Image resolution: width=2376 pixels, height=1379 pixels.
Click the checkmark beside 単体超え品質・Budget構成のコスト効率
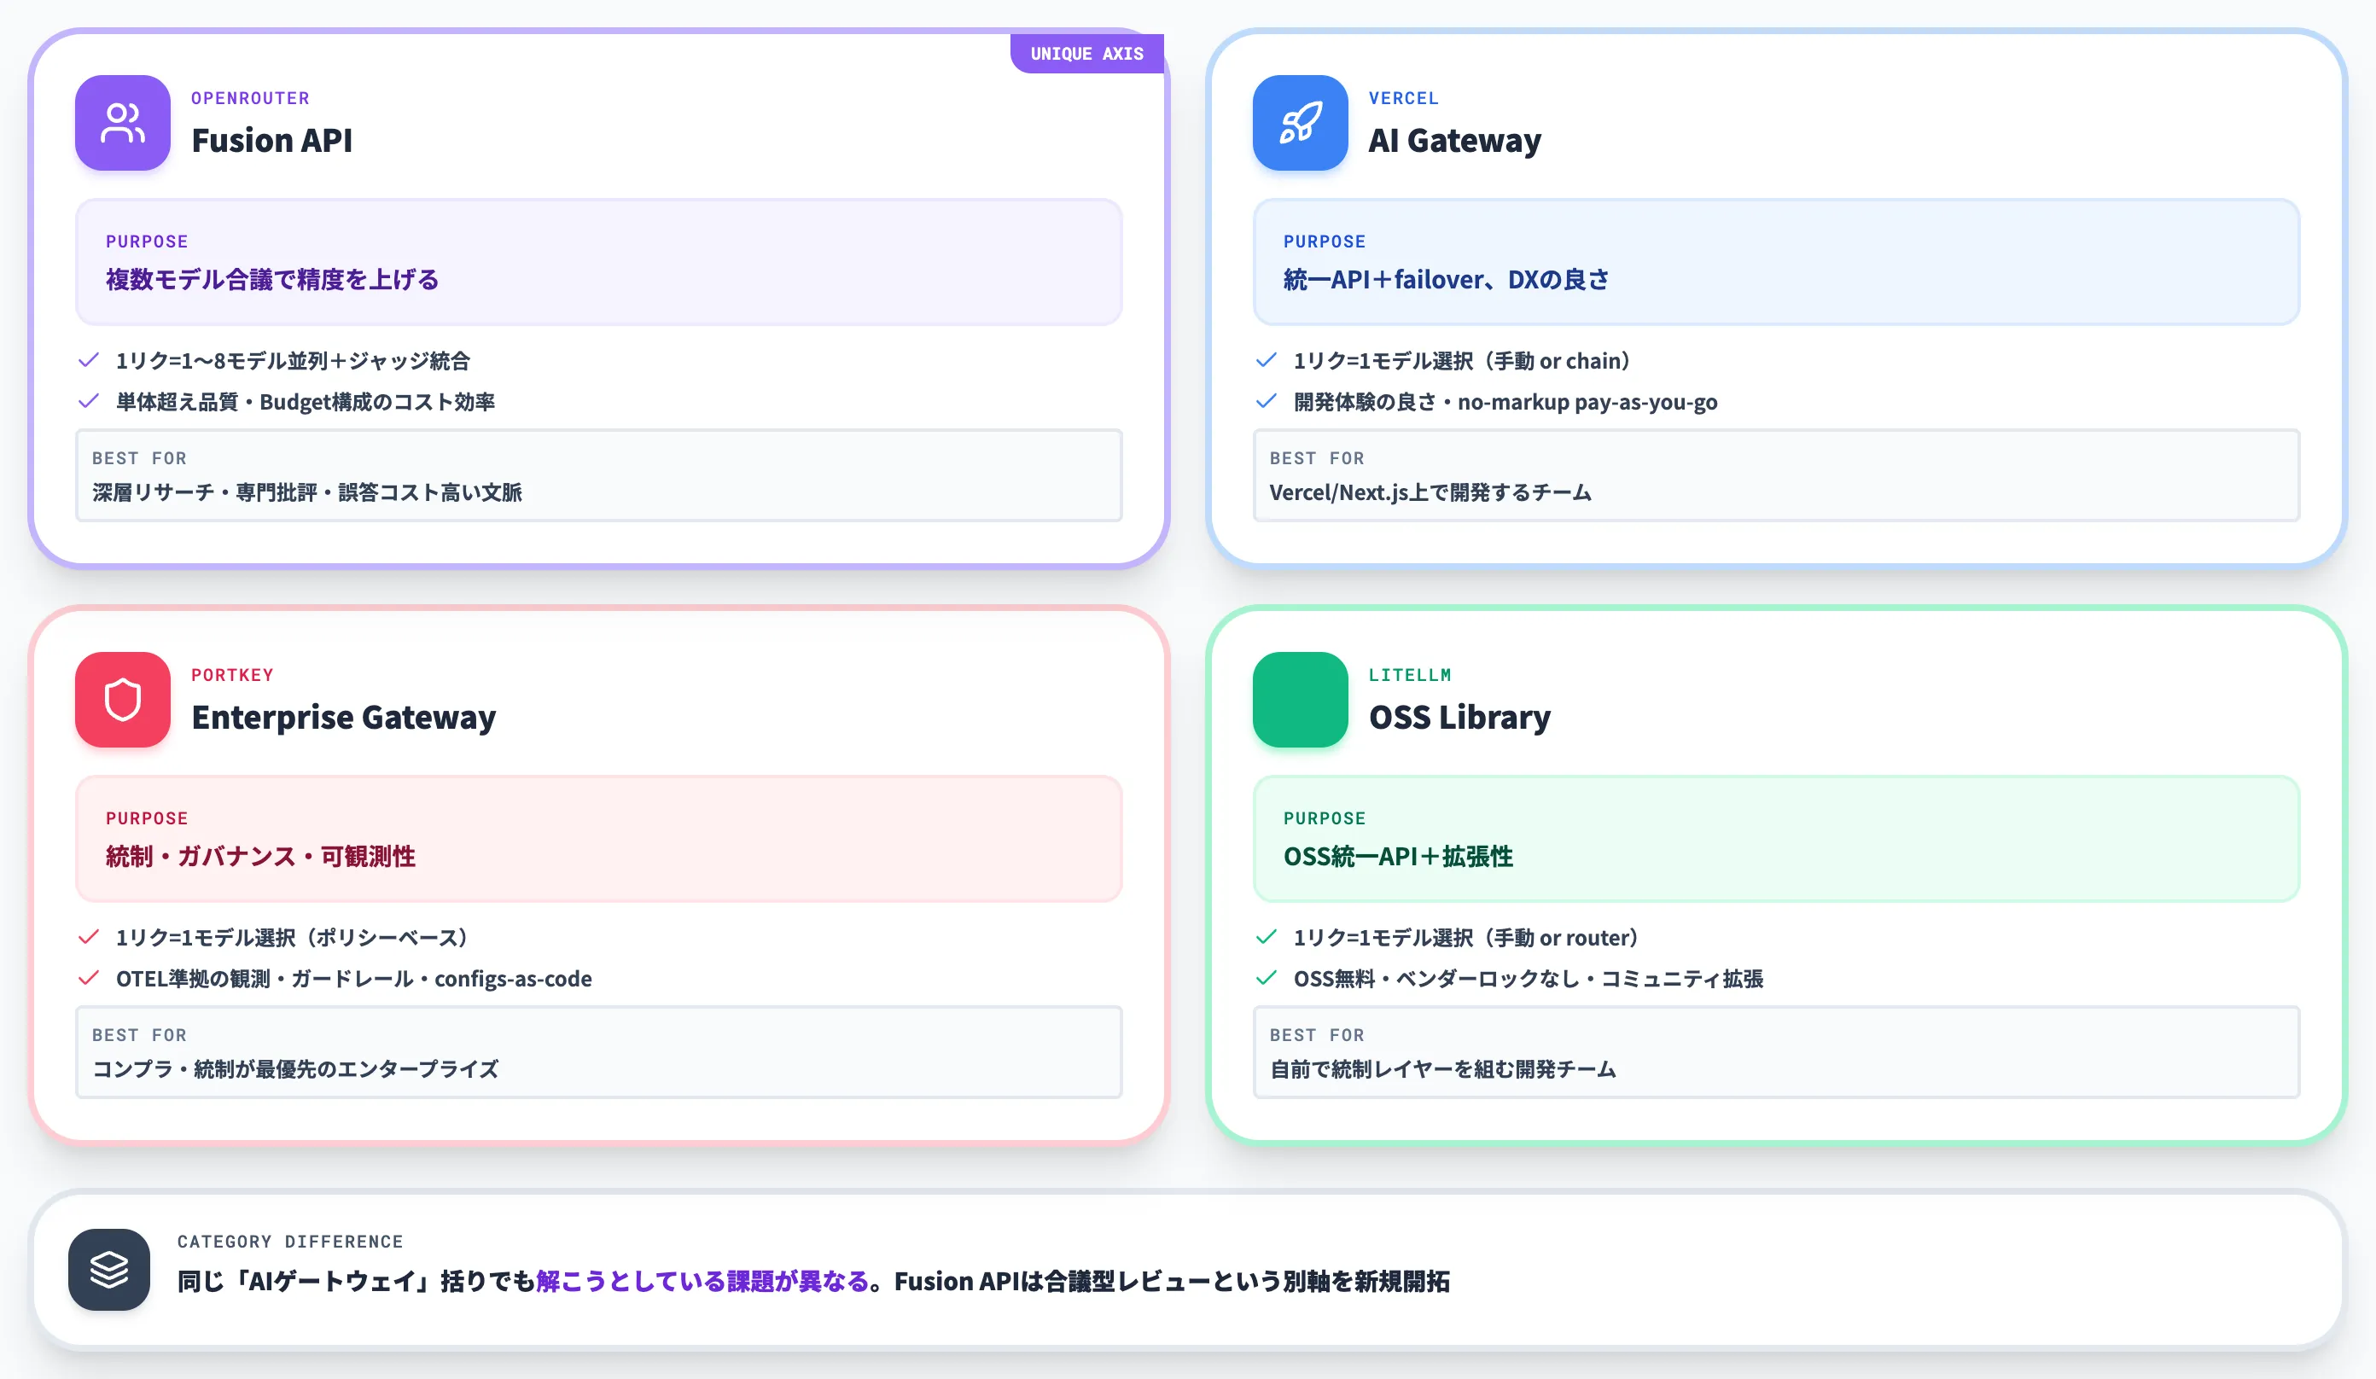(89, 402)
